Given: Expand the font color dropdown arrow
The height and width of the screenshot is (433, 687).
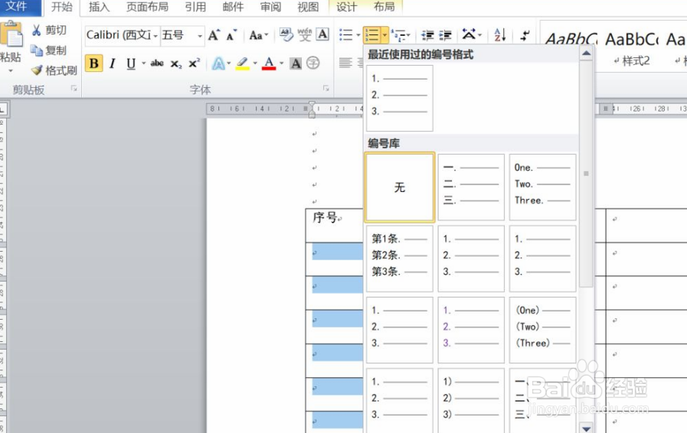Looking at the screenshot, I should click(281, 63).
